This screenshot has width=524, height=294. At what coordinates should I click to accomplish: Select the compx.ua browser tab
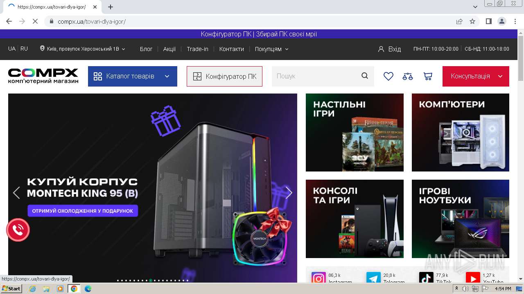pyautogui.click(x=53, y=7)
